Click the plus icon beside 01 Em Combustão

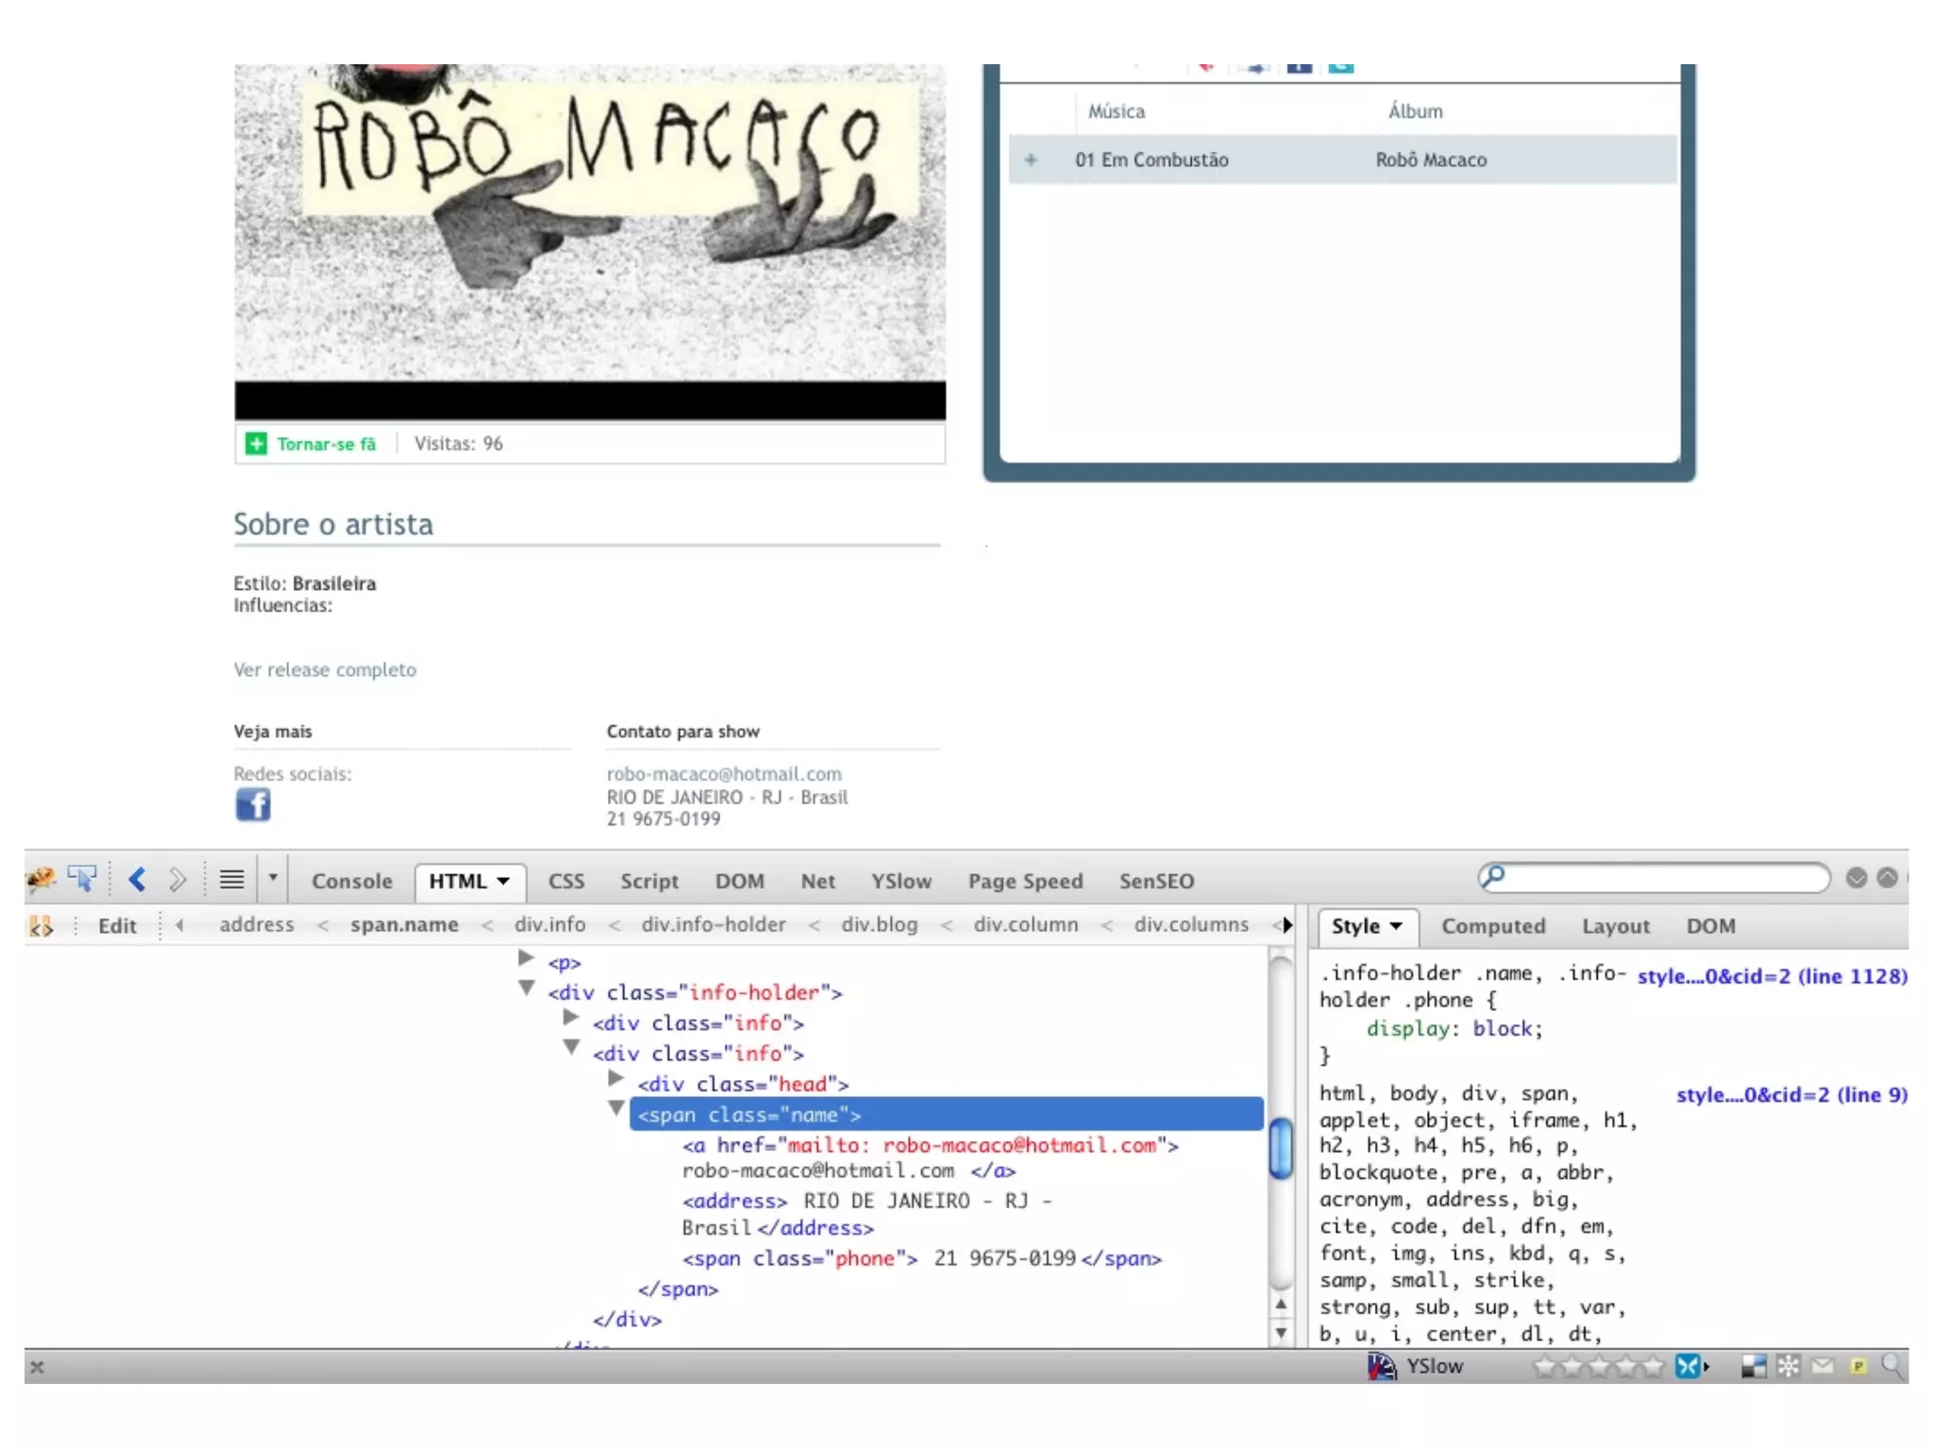coord(1031,160)
